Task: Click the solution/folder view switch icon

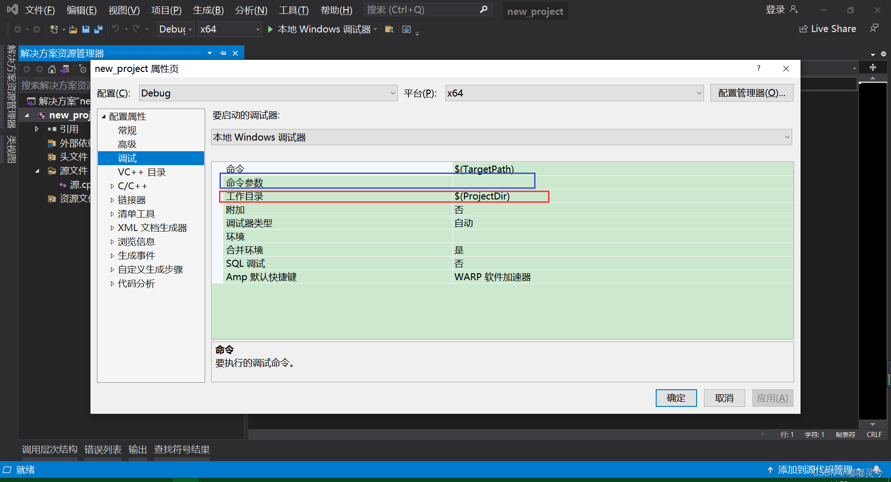Action: [x=65, y=69]
